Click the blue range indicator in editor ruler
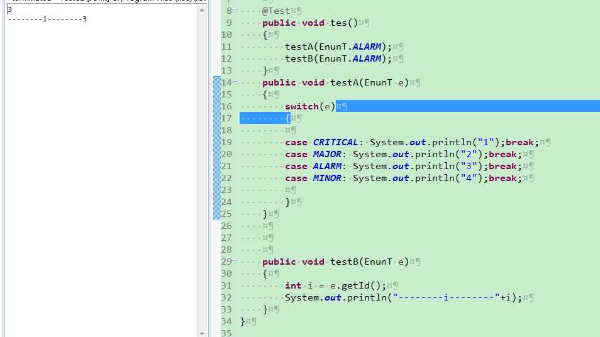This screenshot has height=337, width=600. (x=217, y=148)
